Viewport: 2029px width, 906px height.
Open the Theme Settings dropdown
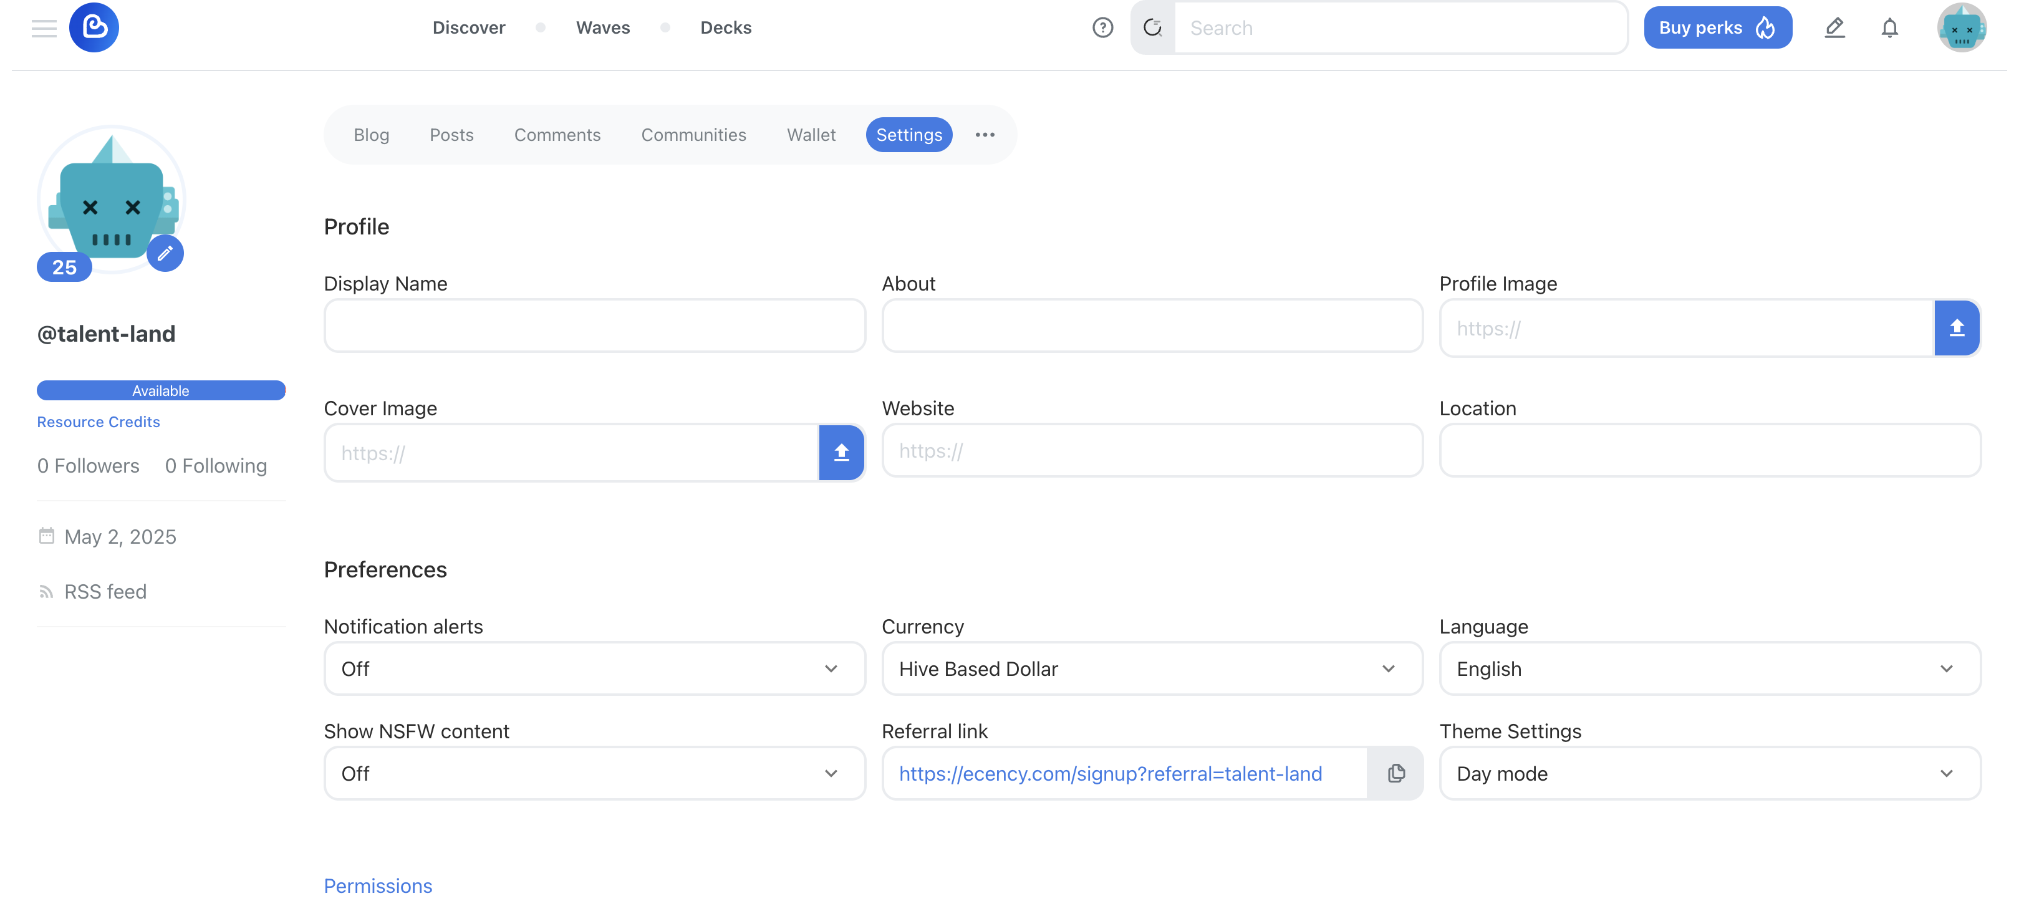[1710, 773]
